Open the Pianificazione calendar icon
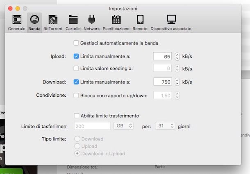 pyautogui.click(x=116, y=20)
